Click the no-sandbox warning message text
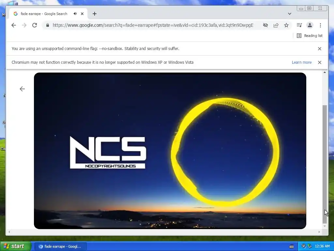Viewport: 334px width, 251px height. coord(96,49)
